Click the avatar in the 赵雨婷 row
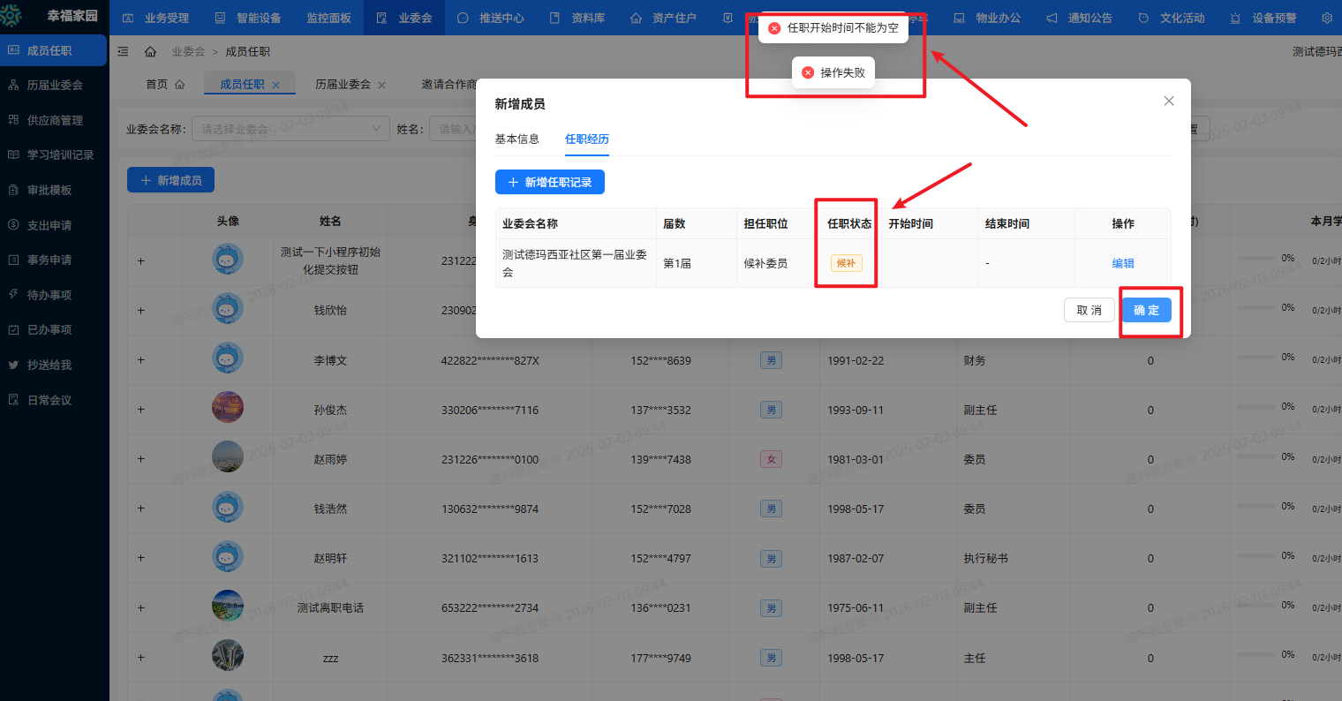 click(x=228, y=457)
